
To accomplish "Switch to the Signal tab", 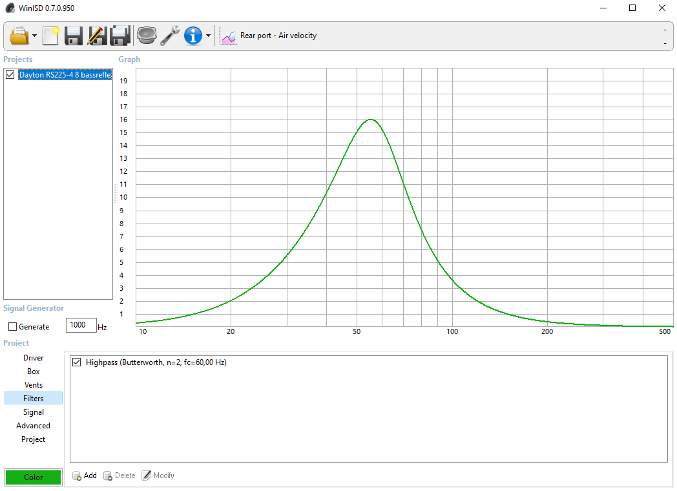I will (x=33, y=412).
